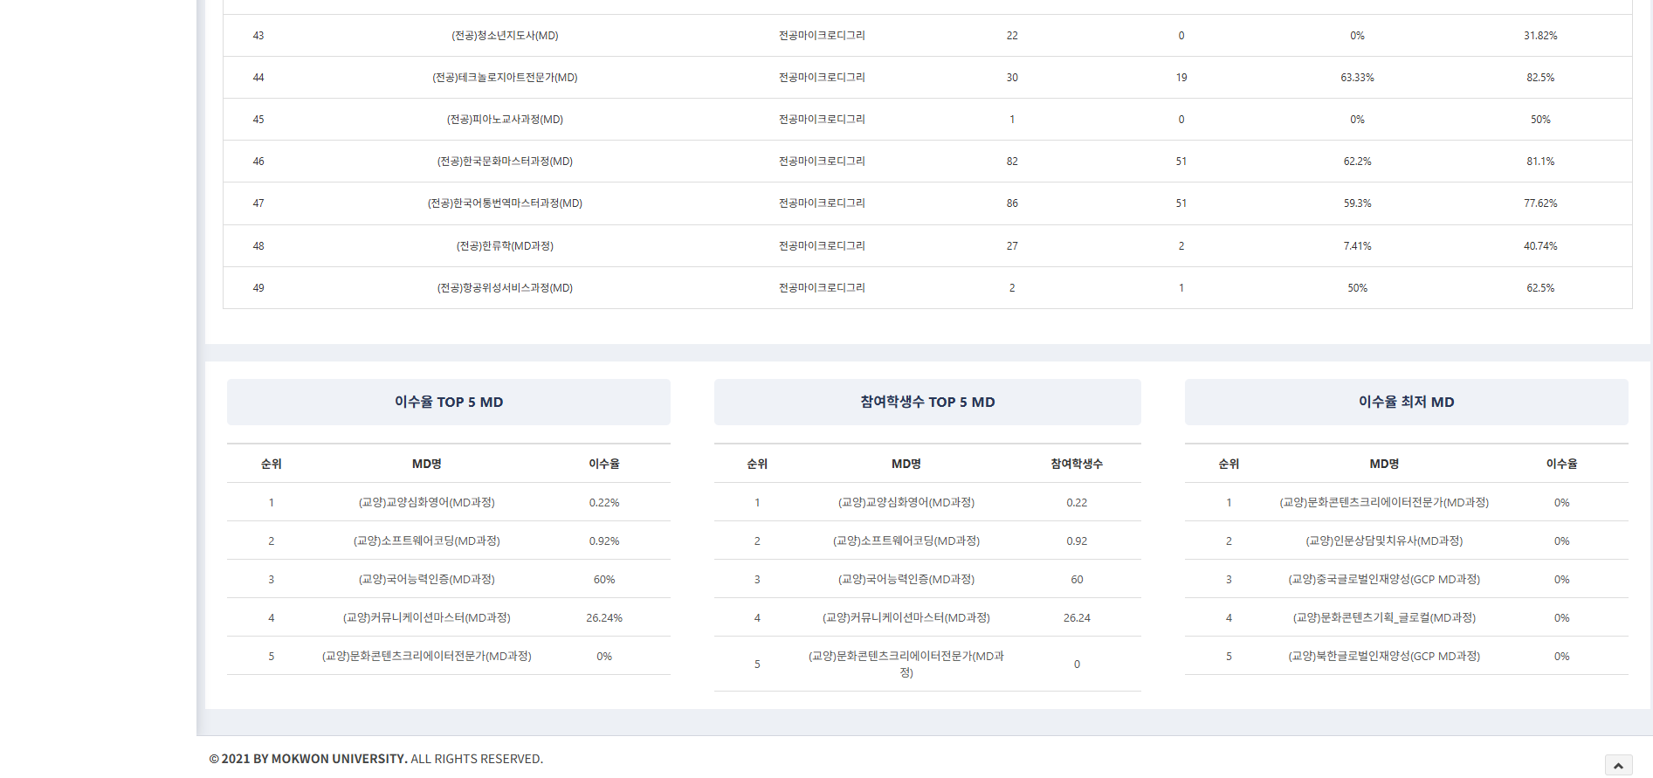Click (전공)청소년지도사(MD) in row 43
Image resolution: width=1653 pixels, height=778 pixels.
click(505, 36)
